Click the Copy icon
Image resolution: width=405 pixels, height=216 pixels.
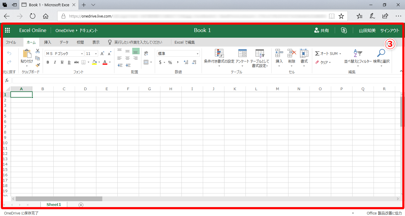click(38, 58)
